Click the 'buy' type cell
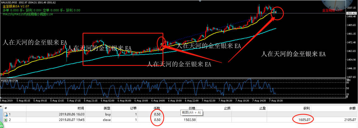 point(108,114)
